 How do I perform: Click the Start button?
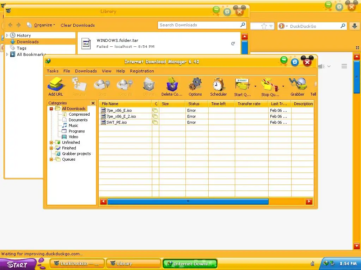pos(18,264)
